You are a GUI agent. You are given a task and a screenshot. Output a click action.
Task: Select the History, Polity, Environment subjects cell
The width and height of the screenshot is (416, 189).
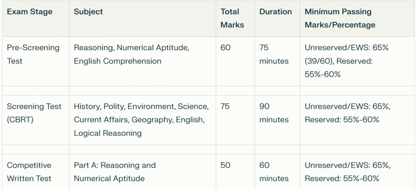(x=143, y=120)
